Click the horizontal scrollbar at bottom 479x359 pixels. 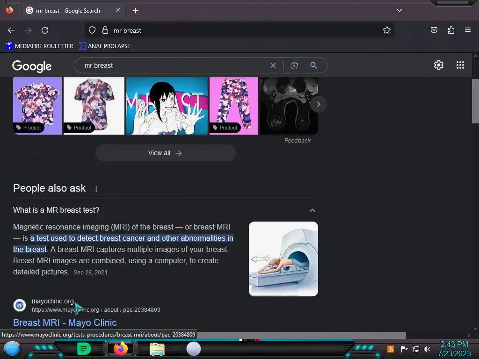[x=301, y=335]
